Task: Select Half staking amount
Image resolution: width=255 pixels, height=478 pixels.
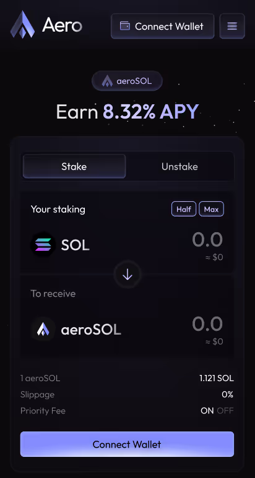Action: [x=184, y=209]
